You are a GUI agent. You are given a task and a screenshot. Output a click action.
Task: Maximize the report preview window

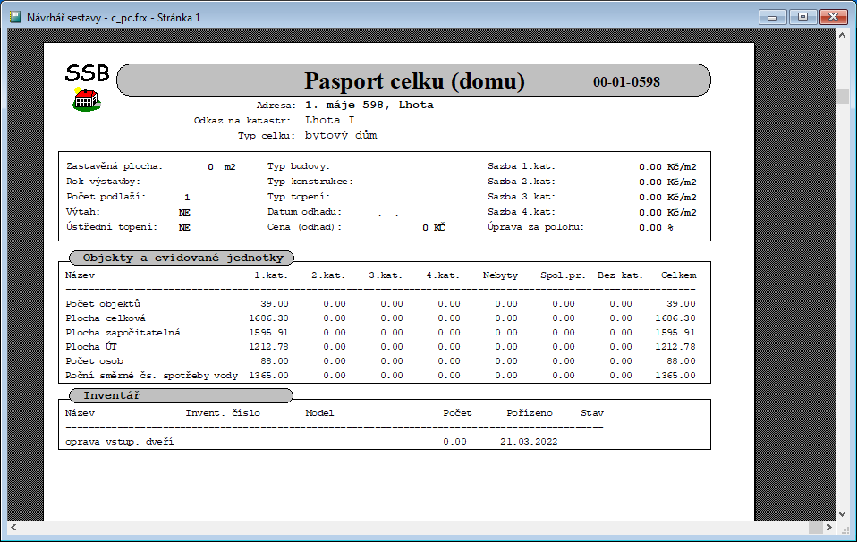802,16
